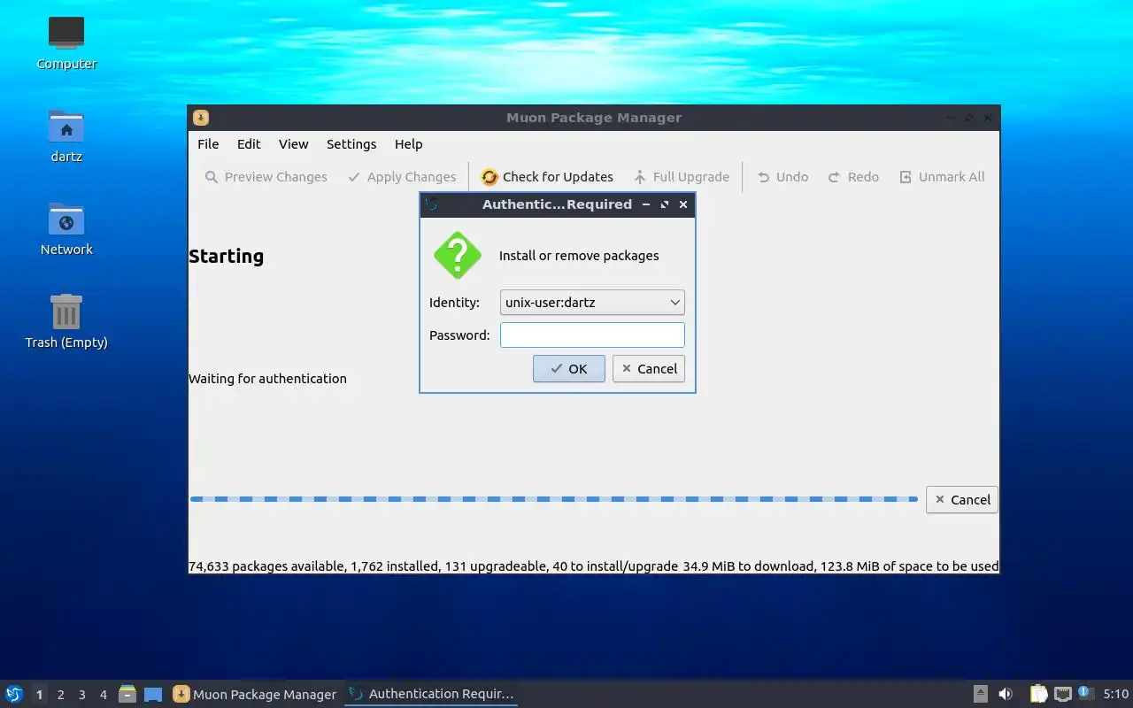This screenshot has width=1133, height=708.
Task: Confirm authentication with the OK button
Action: point(569,369)
